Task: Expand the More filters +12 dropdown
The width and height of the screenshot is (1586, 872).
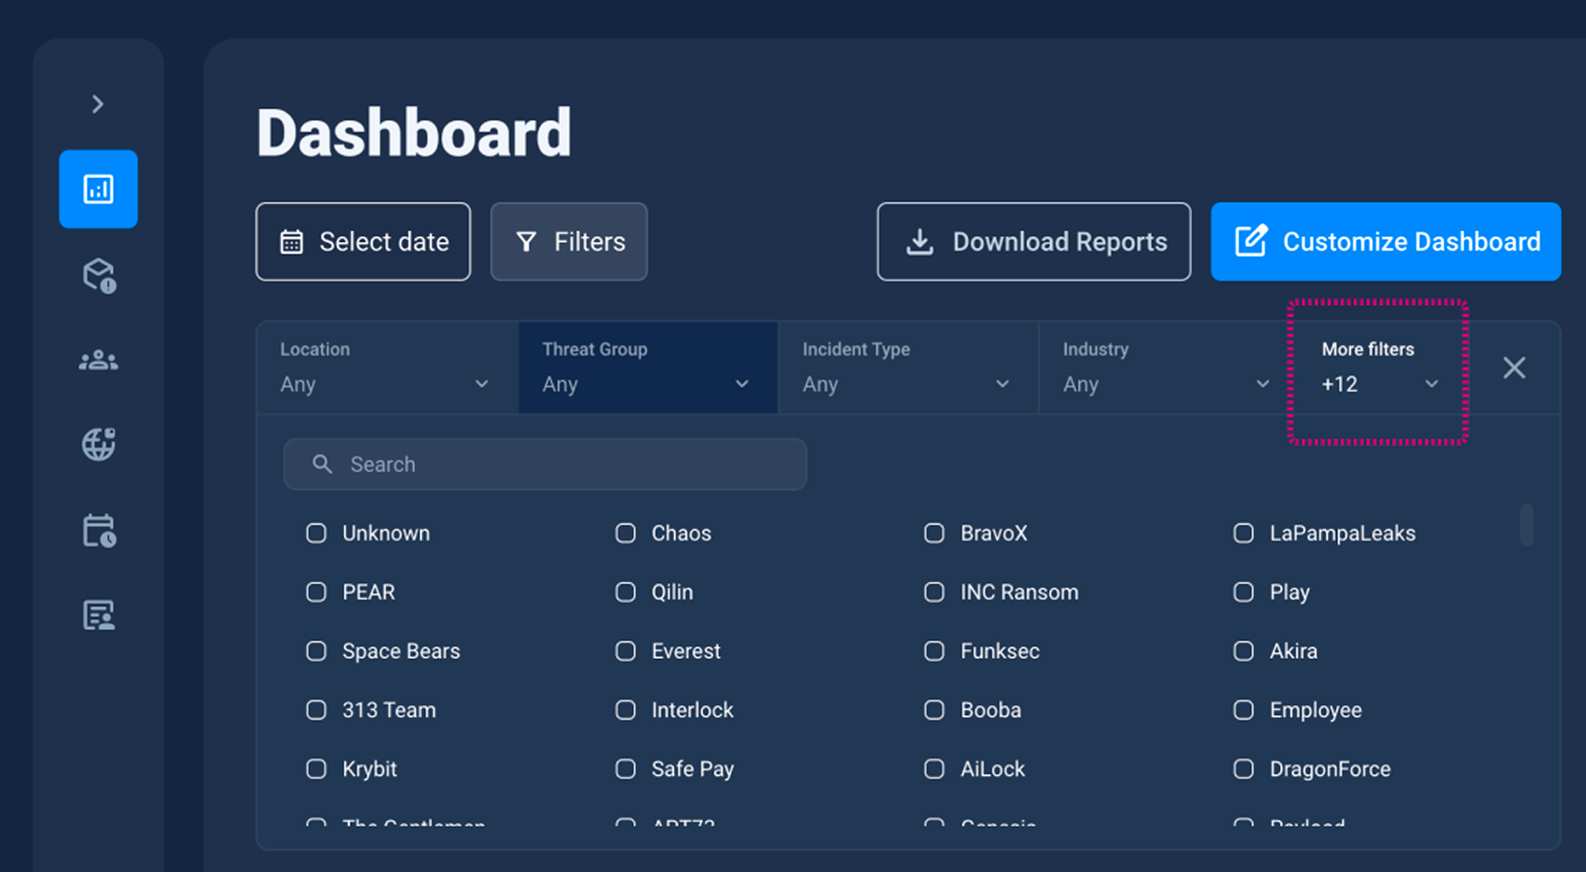Action: 1378,368
